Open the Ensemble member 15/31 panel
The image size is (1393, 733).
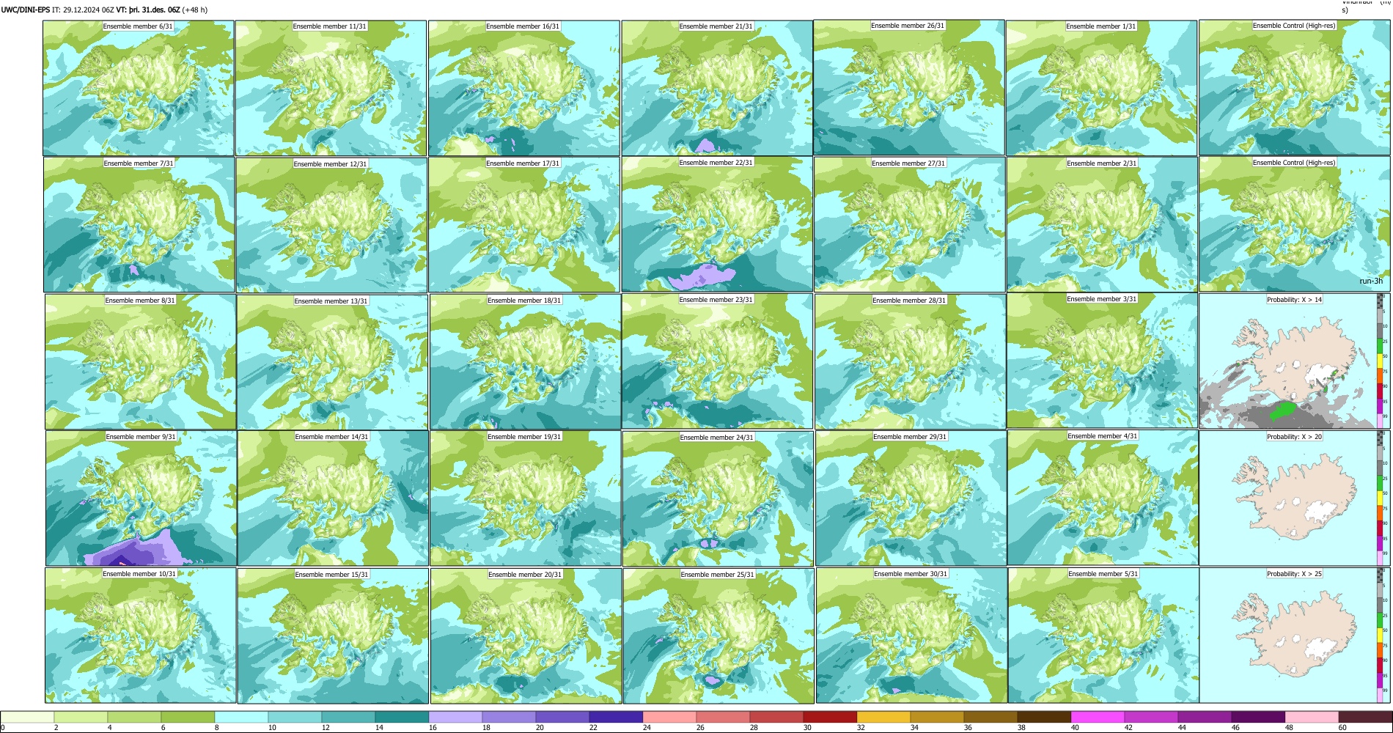coord(333,636)
